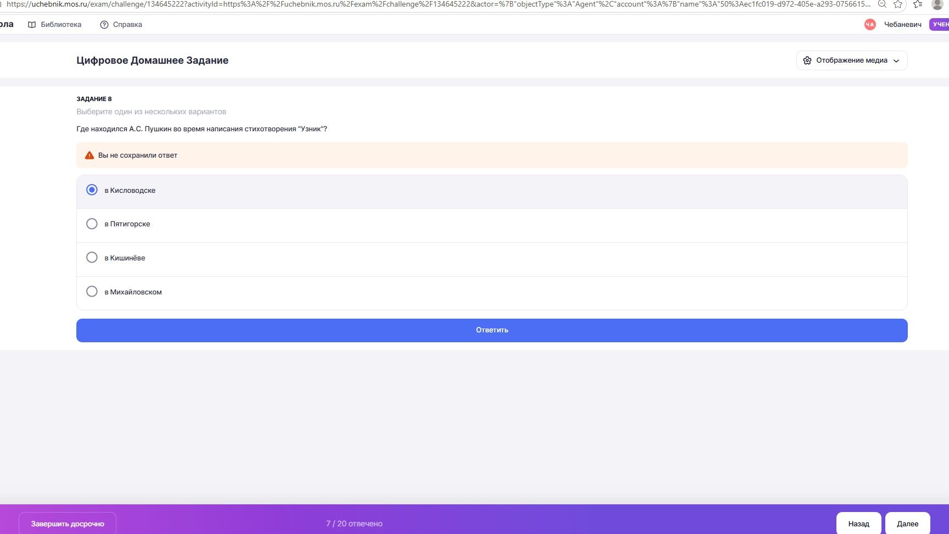This screenshot has height=534, width=949.
Task: Click the red ЧА user avatar
Action: click(x=870, y=24)
